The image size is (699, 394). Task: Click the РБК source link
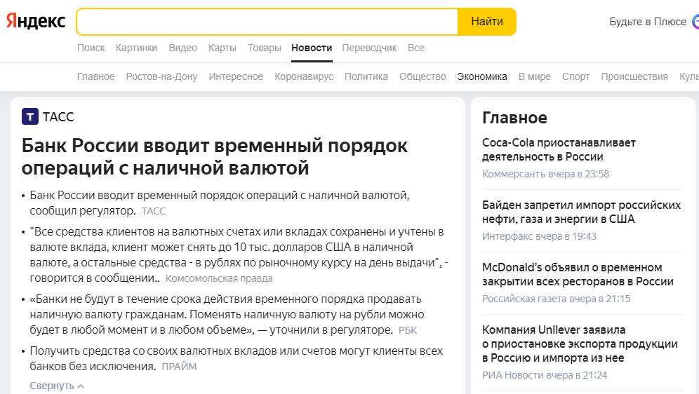[x=408, y=330]
